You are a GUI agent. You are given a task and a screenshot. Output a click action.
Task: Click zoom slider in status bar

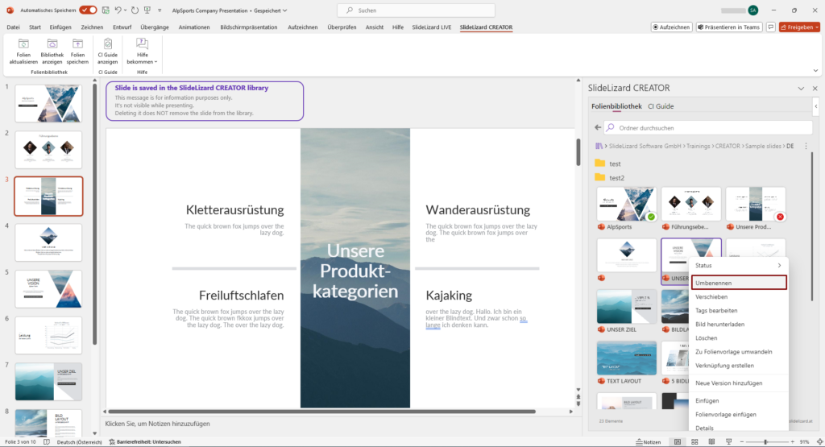click(x=765, y=441)
